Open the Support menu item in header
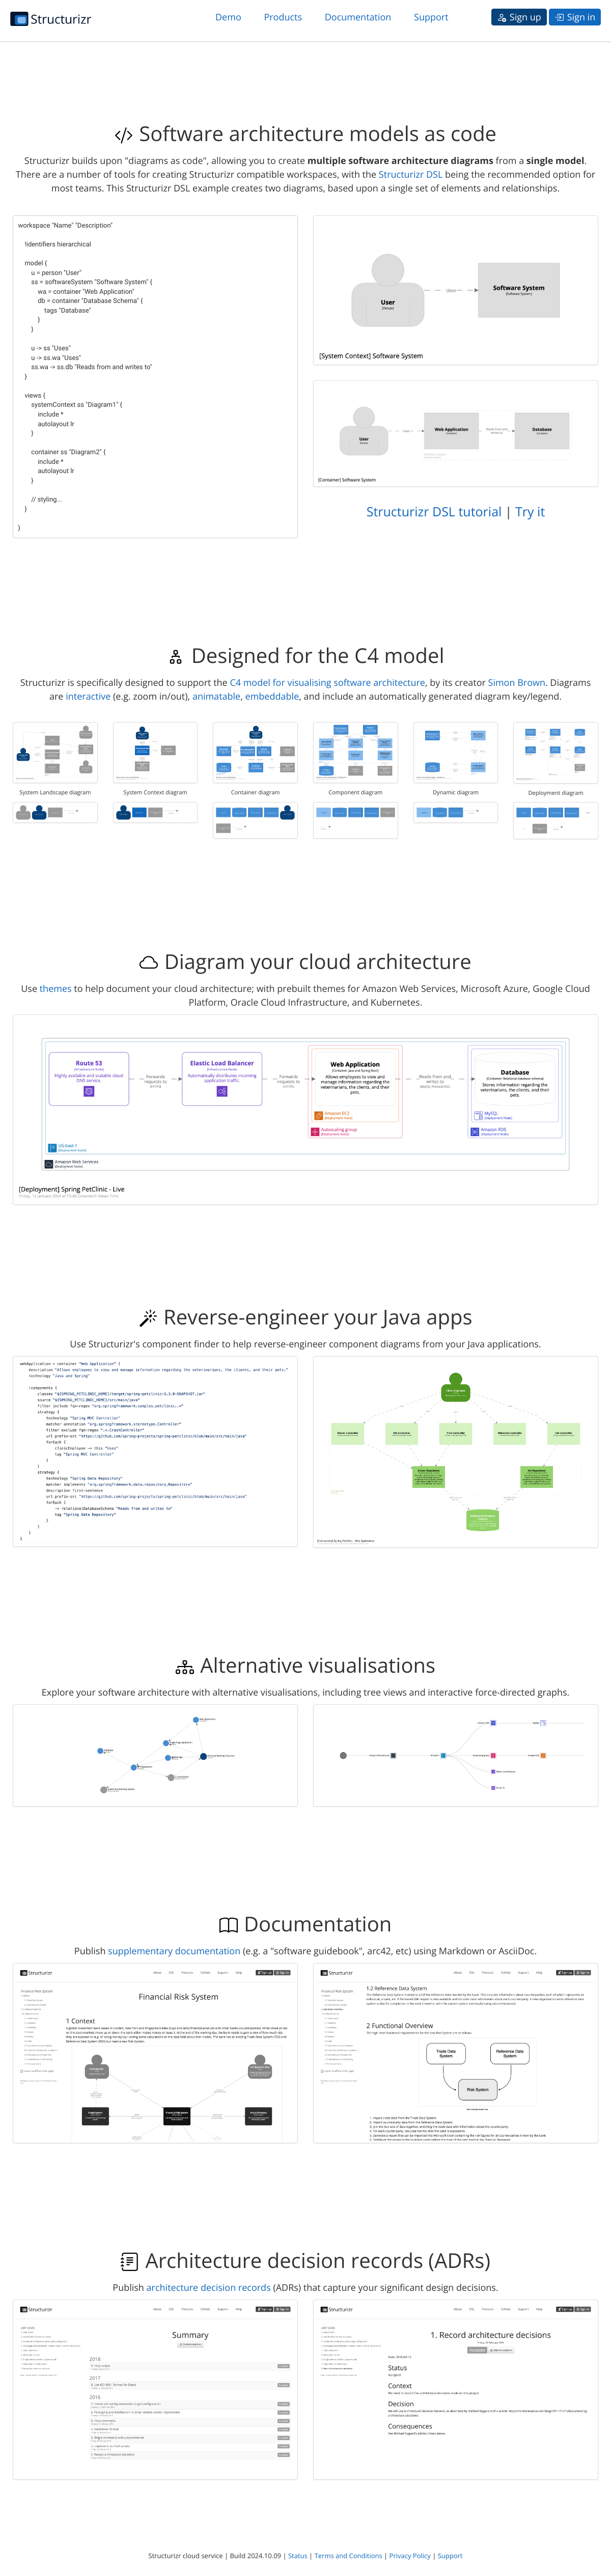The height and width of the screenshot is (2576, 611). pyautogui.click(x=431, y=17)
